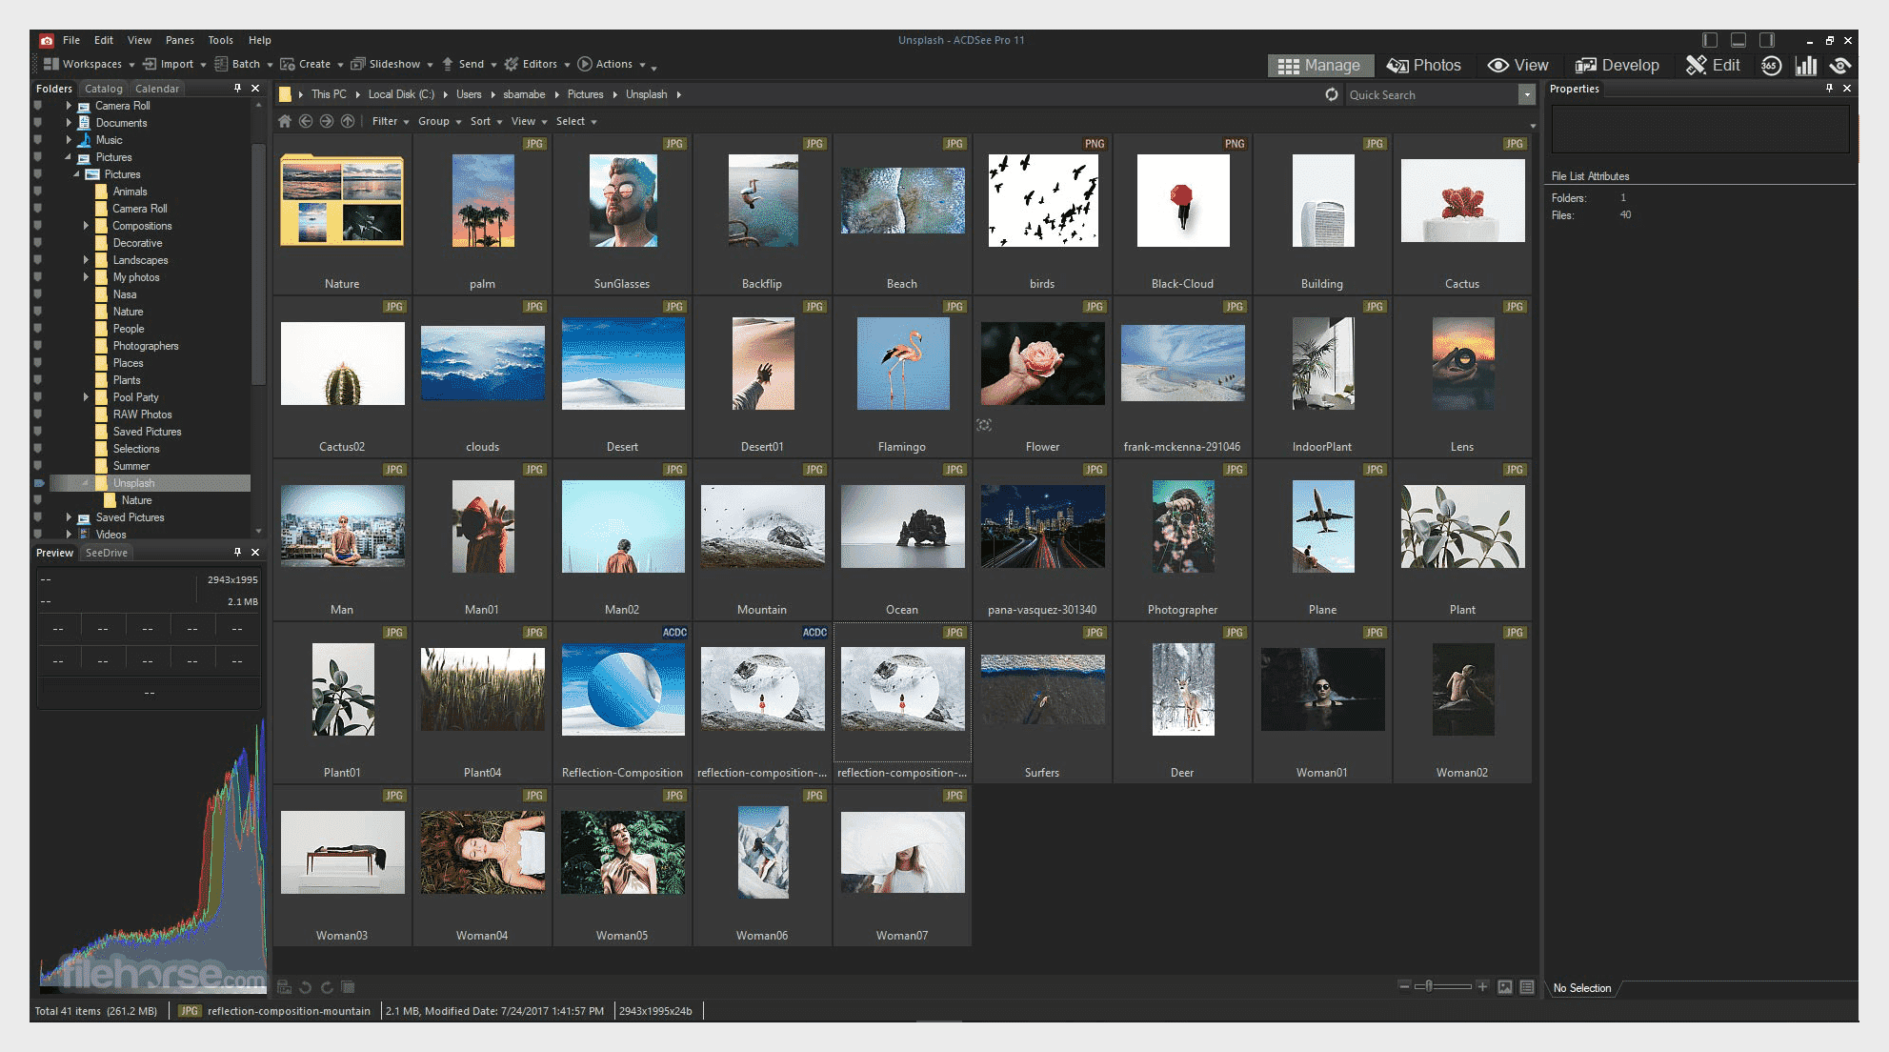This screenshot has width=1889, height=1052.
Task: Open the Tools menu
Action: (x=220, y=40)
